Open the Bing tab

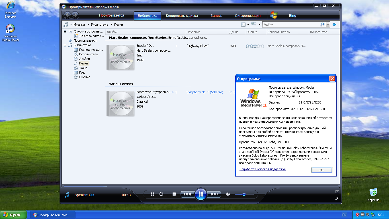click(x=292, y=16)
